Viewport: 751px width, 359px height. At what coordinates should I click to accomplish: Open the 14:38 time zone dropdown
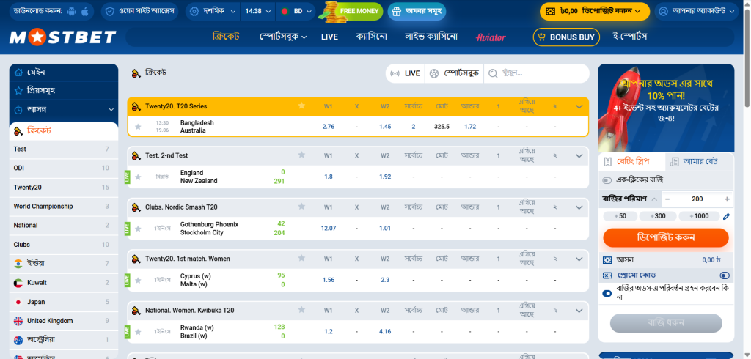coord(257,11)
